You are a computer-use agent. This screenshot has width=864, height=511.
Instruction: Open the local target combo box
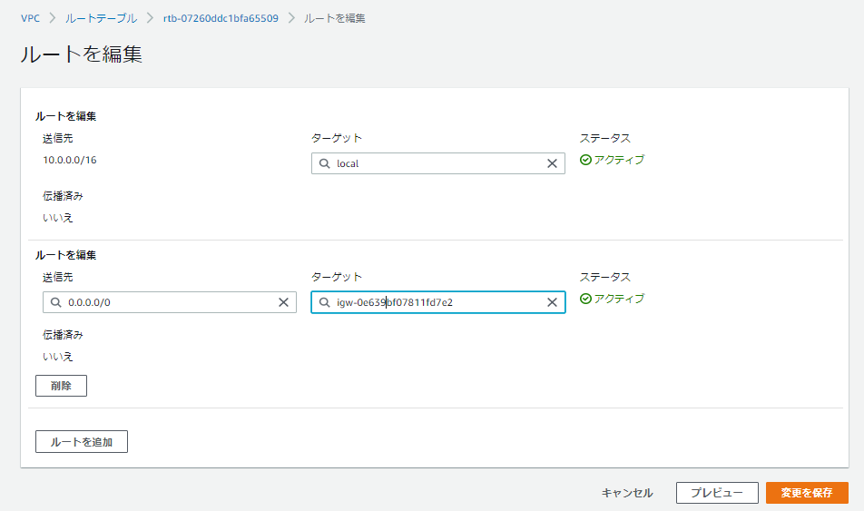[436, 163]
